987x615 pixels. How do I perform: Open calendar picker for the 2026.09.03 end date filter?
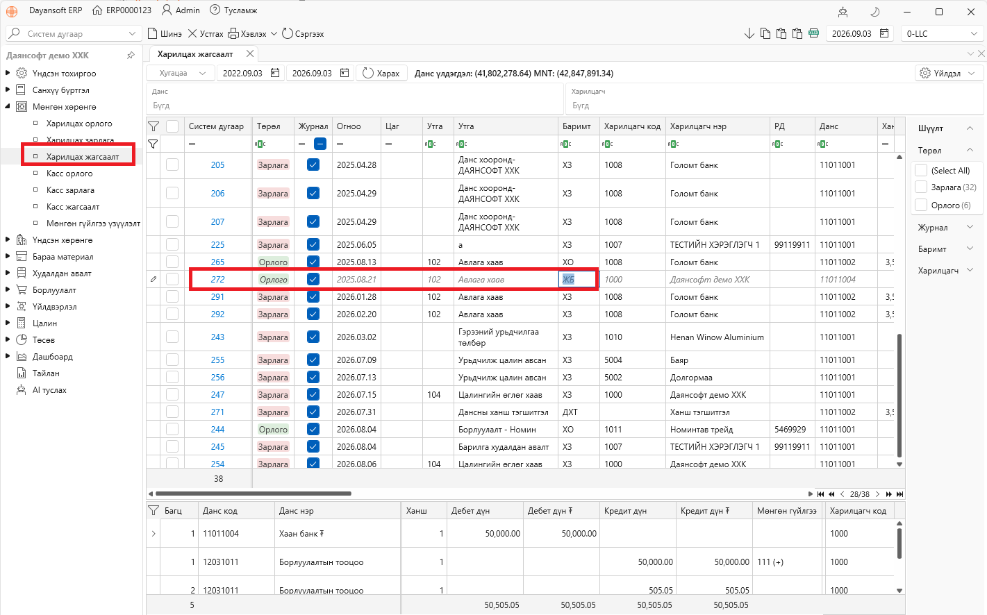coord(345,73)
